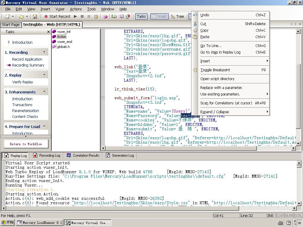Select the vuser_init action in script tree
Screen dimensions: 303x227
coord(64,32)
